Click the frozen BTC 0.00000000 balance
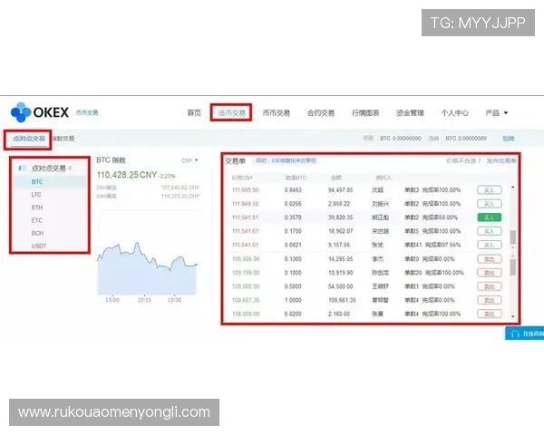Image resolution: width=544 pixels, height=435 pixels. (466, 139)
